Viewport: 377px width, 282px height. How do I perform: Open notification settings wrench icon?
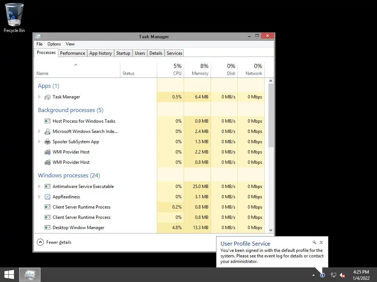[314, 242]
